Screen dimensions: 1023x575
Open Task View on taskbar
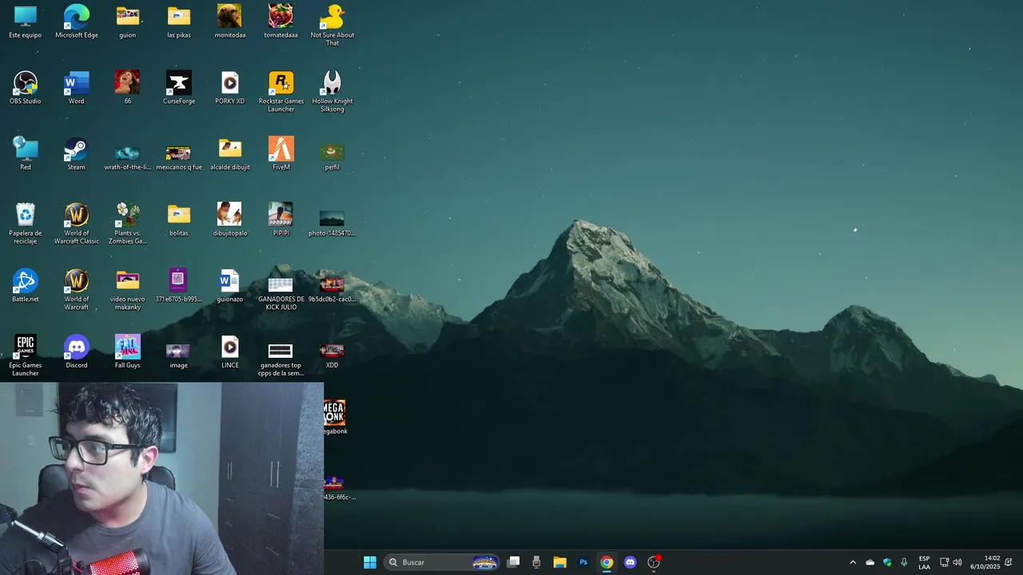[x=514, y=562]
